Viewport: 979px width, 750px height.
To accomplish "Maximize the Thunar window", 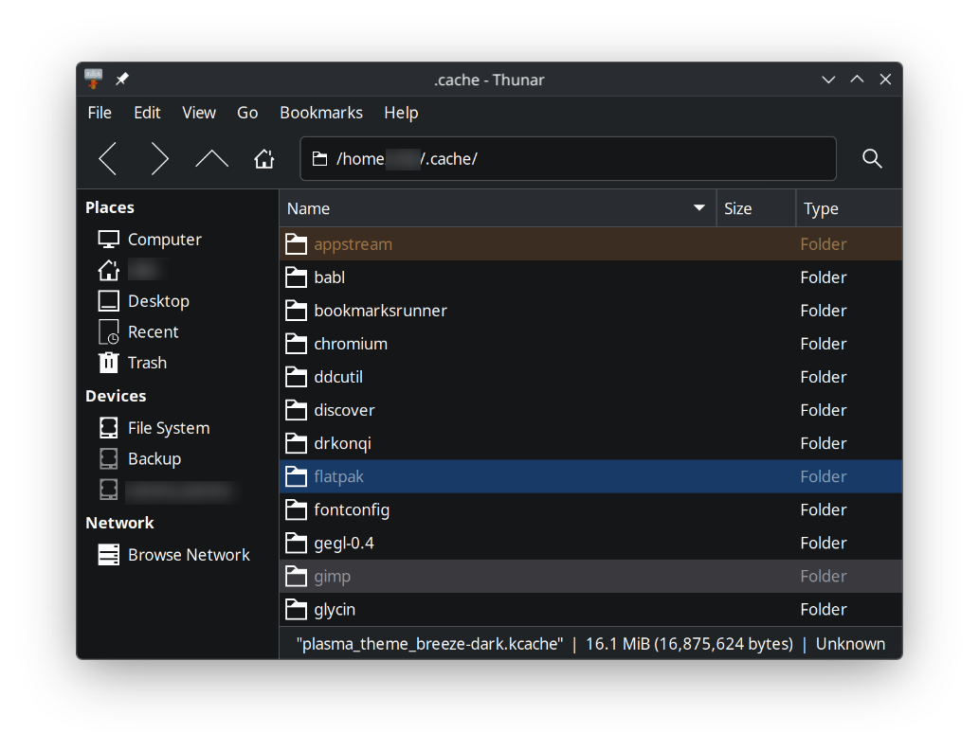I will 858,80.
